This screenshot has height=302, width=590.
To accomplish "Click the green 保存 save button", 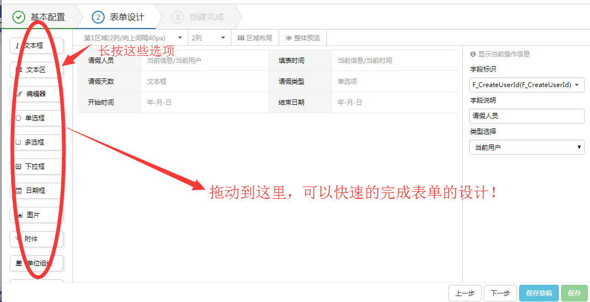I will pos(574,293).
